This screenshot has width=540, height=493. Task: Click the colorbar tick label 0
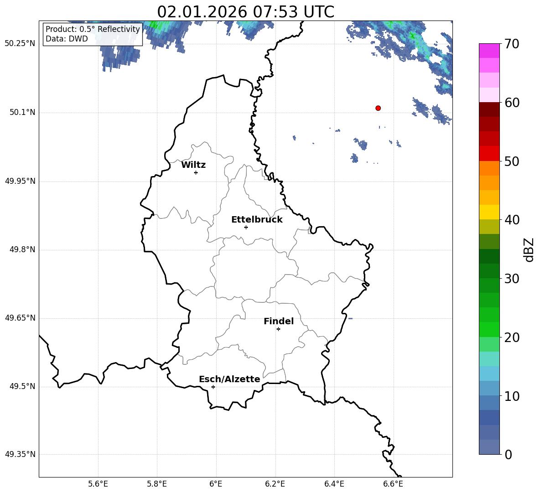508,455
